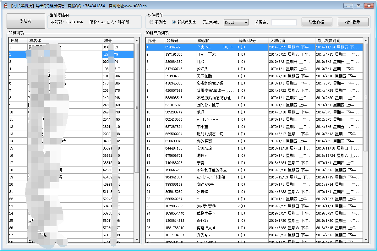Click the app penguin icon in title bar
Screen dimensions: 377x251
point(5,6)
